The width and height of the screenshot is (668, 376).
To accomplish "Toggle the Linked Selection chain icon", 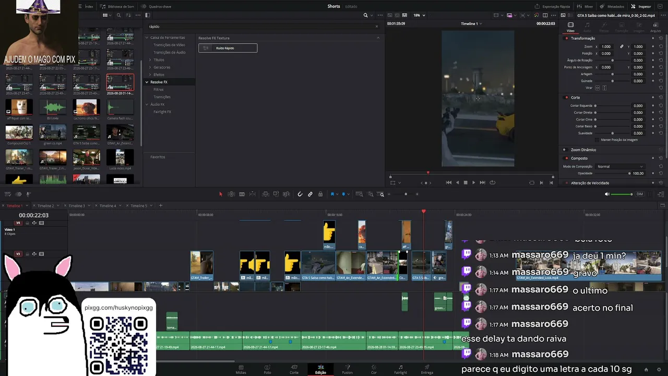I will (x=310, y=194).
